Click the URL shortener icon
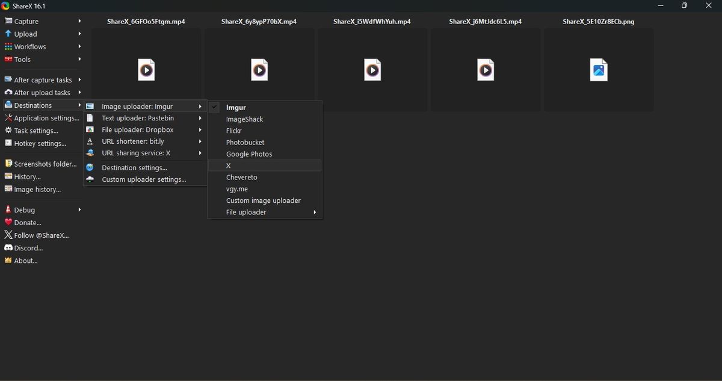 [x=90, y=141]
